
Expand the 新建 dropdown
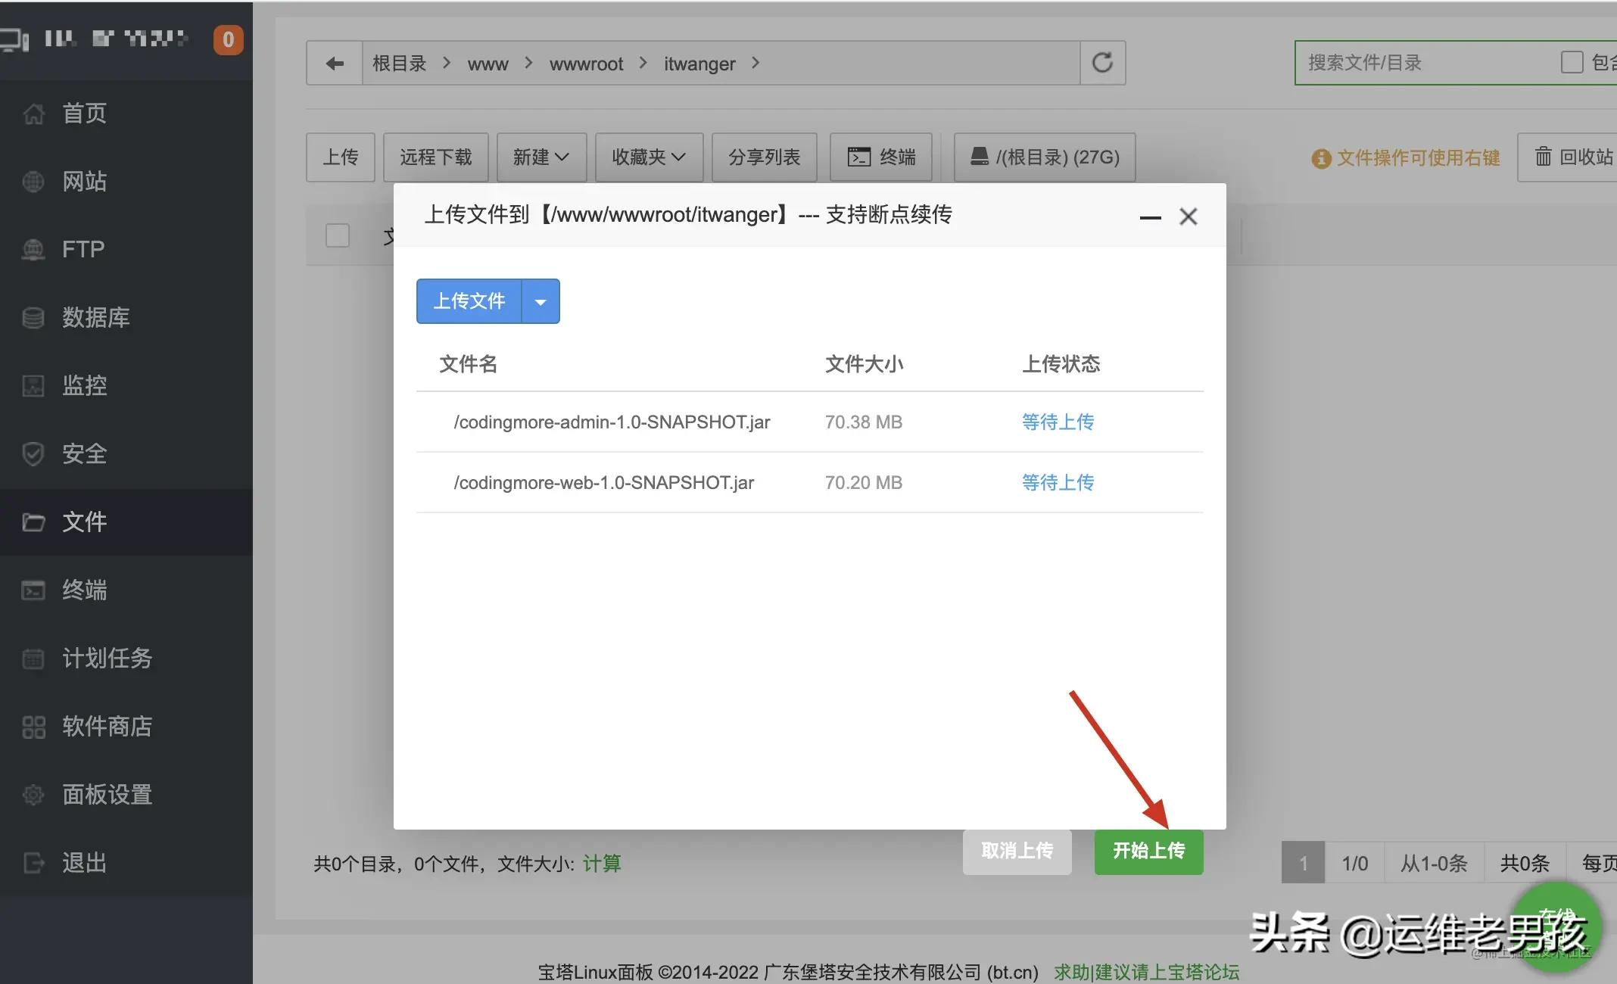click(541, 157)
